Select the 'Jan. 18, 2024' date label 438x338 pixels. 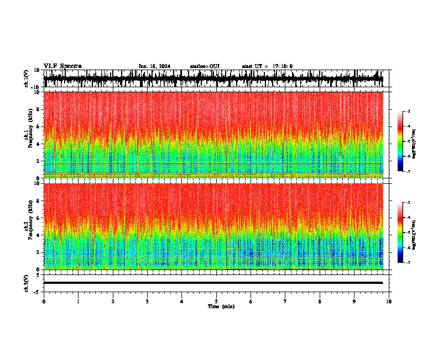click(x=154, y=66)
